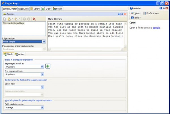Screen dimensions: 170x114
Task: Expand the Begin regex match at dropdown
Action: tap(42, 67)
